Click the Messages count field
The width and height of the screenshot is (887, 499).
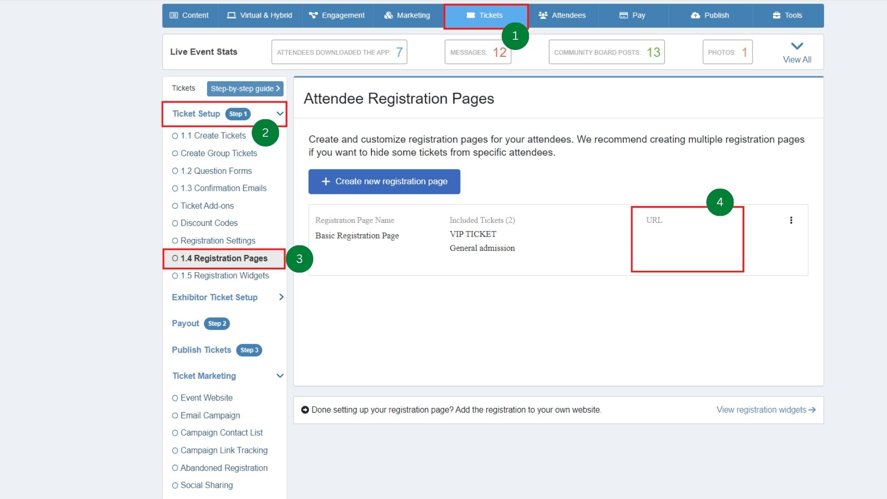478,52
